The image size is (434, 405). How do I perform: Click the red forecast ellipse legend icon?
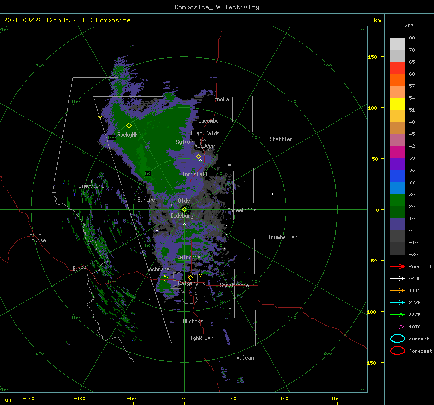(x=397, y=351)
